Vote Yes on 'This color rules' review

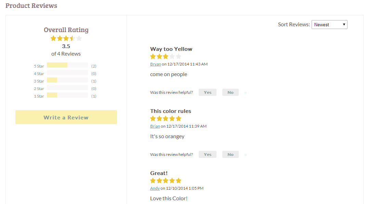[x=207, y=155]
